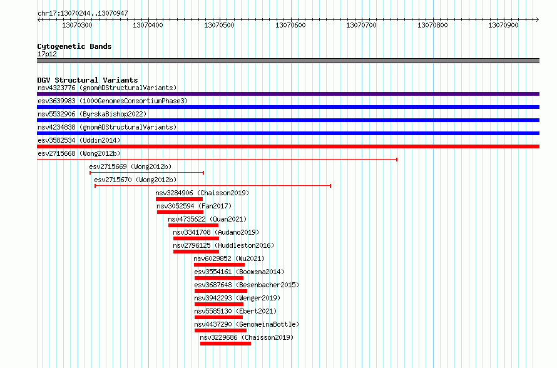Click ruler position 13070400
557x368 pixels.
(x=148, y=25)
